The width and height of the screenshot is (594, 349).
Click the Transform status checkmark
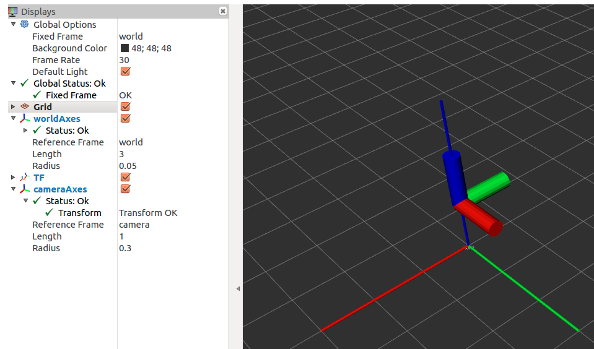pos(50,212)
